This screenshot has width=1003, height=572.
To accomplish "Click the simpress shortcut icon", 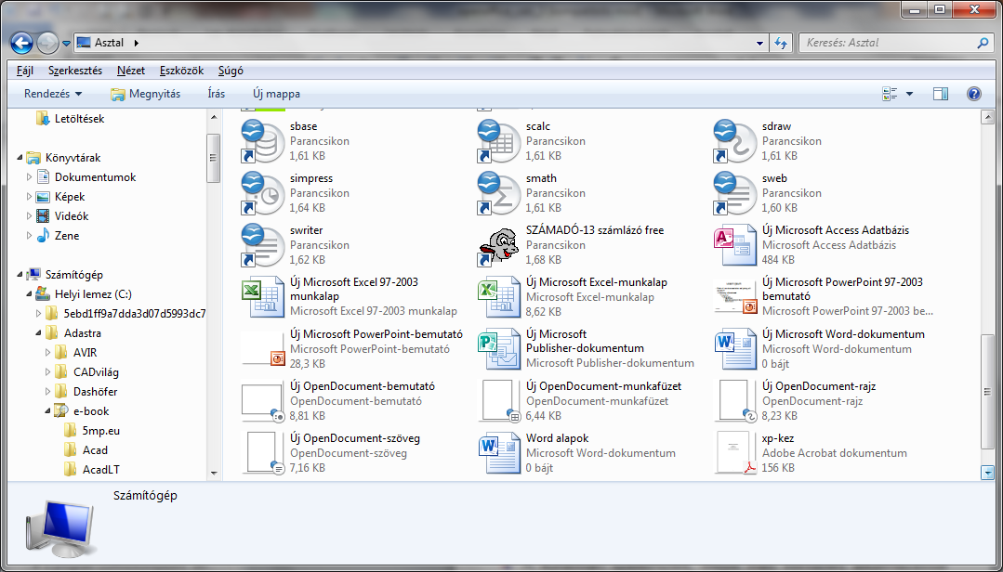I will pyautogui.click(x=262, y=192).
